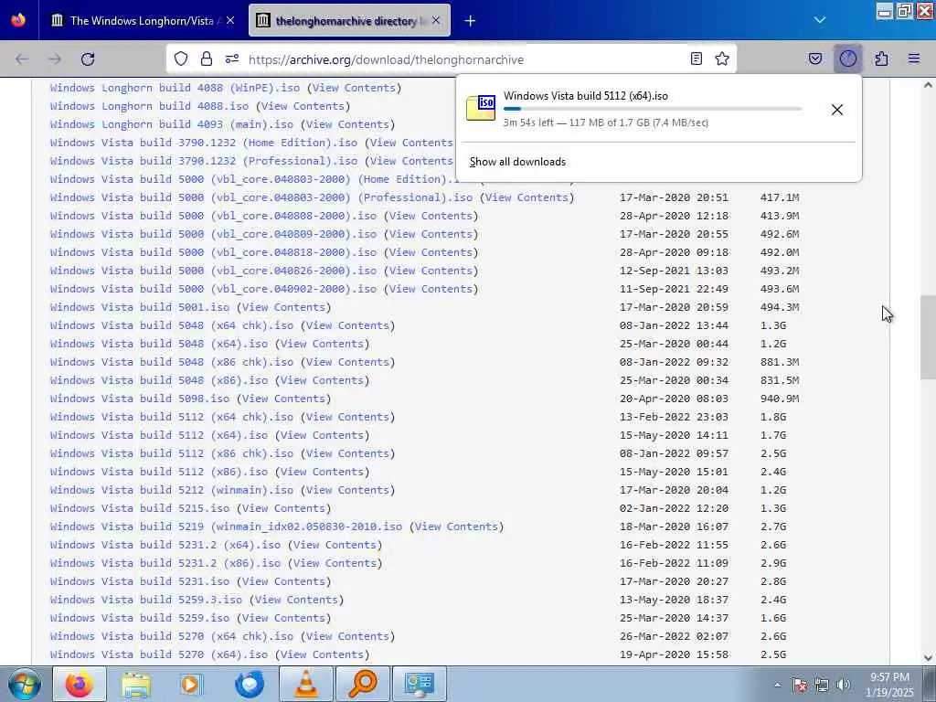Open the network tray icon
Screen dimensions: 936x702
click(x=822, y=685)
